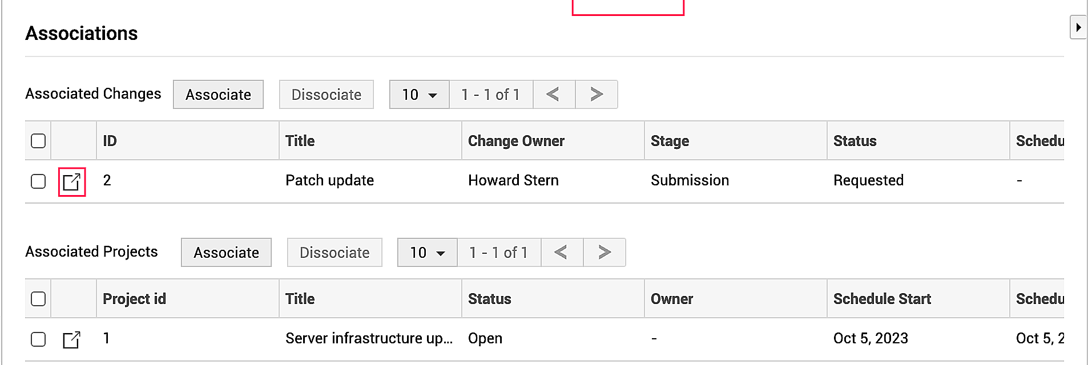Click Dissociate button for Associated Changes
Viewport: 1088px width, 365px height.
(327, 95)
